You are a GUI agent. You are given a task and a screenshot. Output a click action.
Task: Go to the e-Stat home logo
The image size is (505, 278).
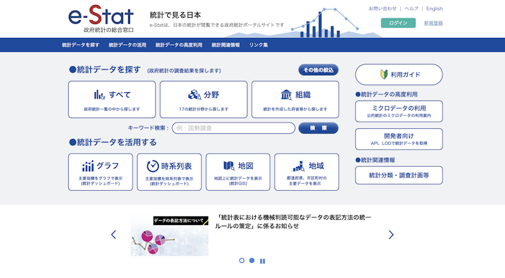(101, 18)
